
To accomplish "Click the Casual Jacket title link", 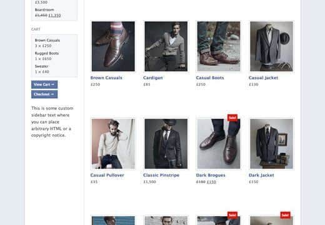I will point(263,77).
